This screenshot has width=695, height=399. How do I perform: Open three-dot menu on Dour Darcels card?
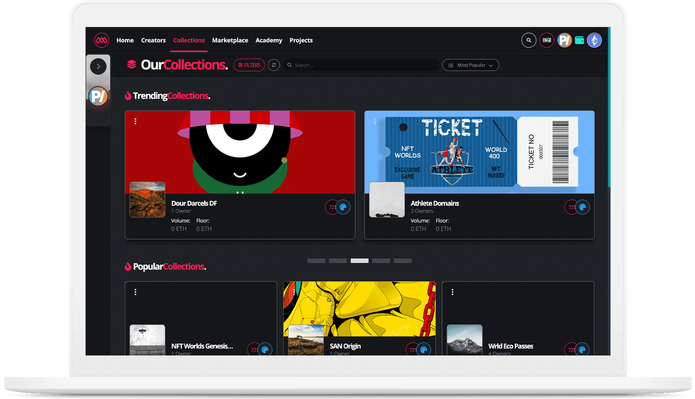click(135, 121)
